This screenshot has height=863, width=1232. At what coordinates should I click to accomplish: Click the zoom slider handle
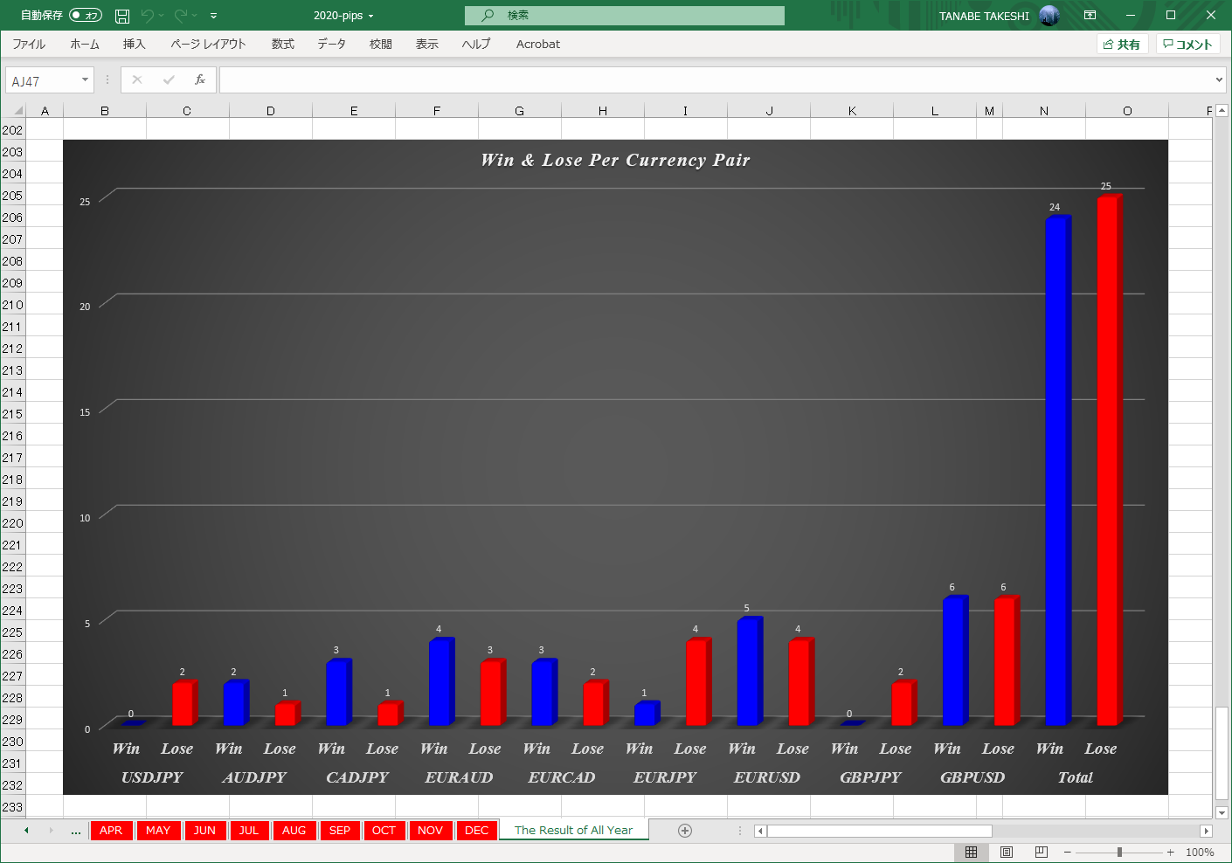tap(1119, 852)
